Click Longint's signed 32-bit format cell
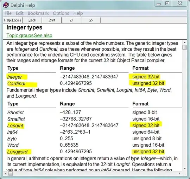 [x=146, y=126]
